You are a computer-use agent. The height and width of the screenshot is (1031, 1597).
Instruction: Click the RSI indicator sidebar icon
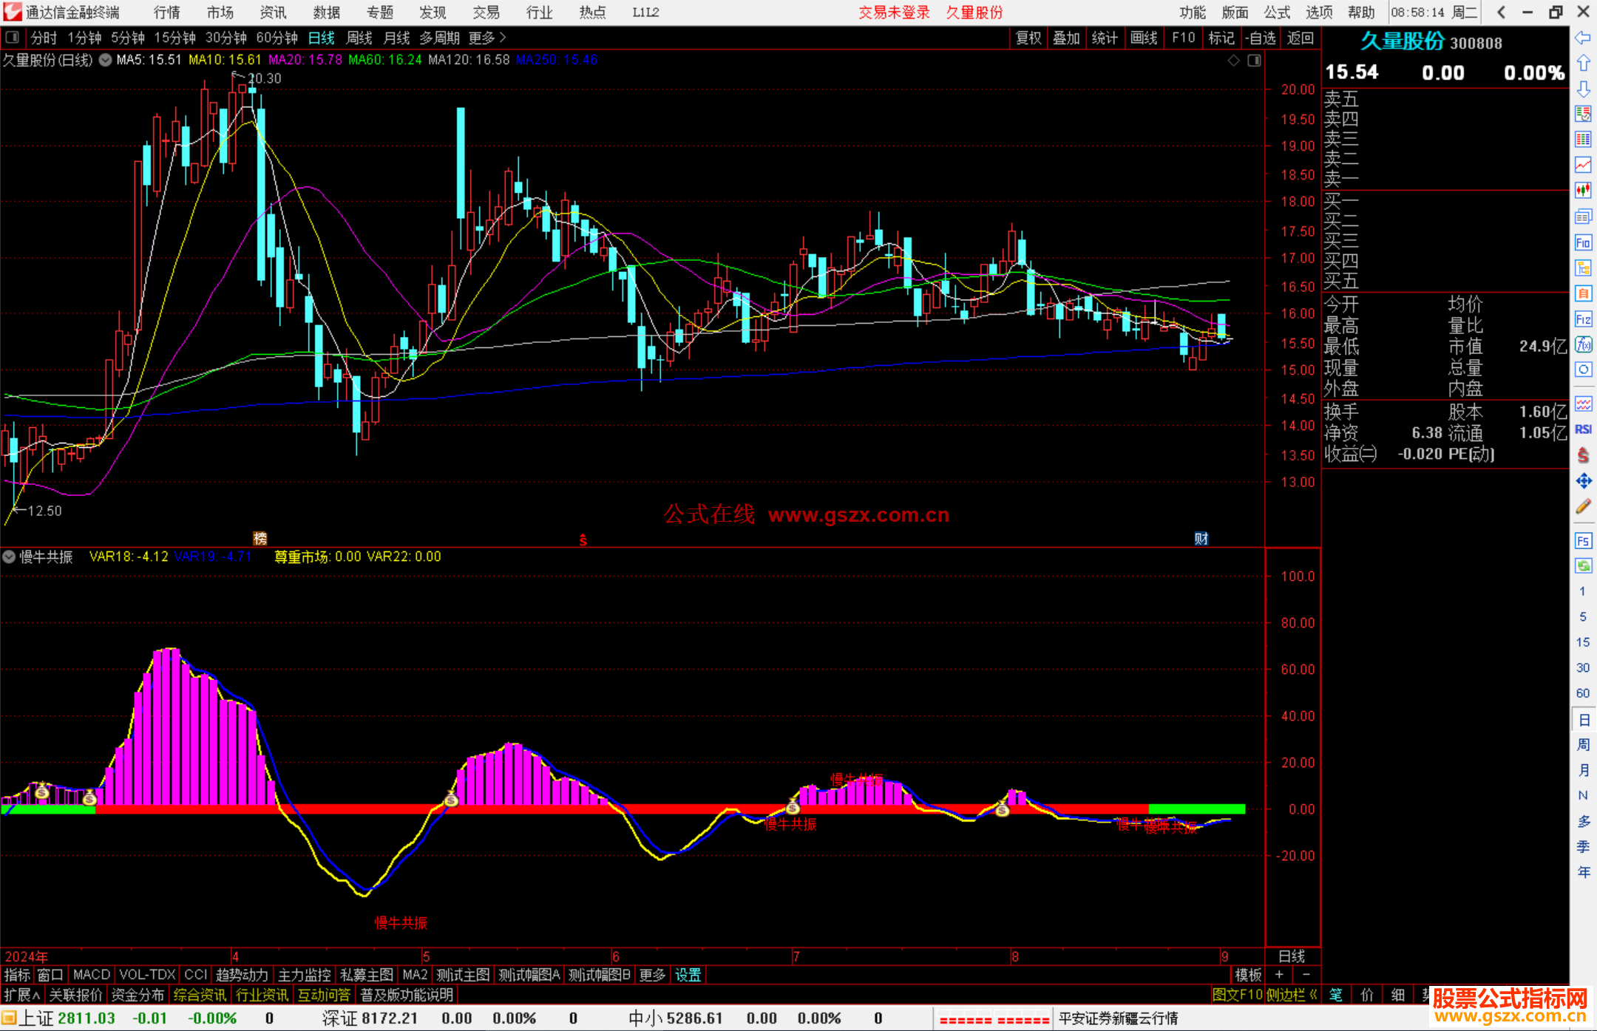click(x=1583, y=429)
